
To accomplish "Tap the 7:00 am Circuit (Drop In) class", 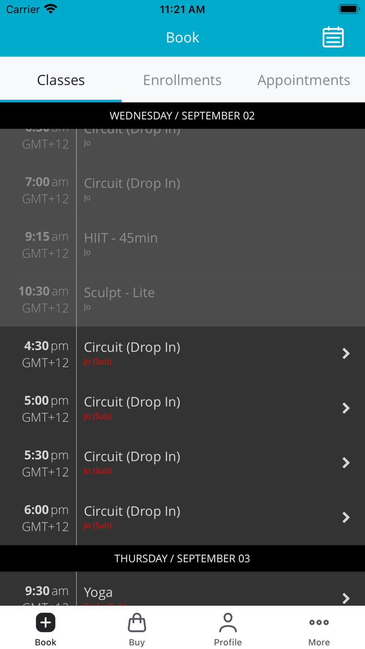I will point(132,184).
